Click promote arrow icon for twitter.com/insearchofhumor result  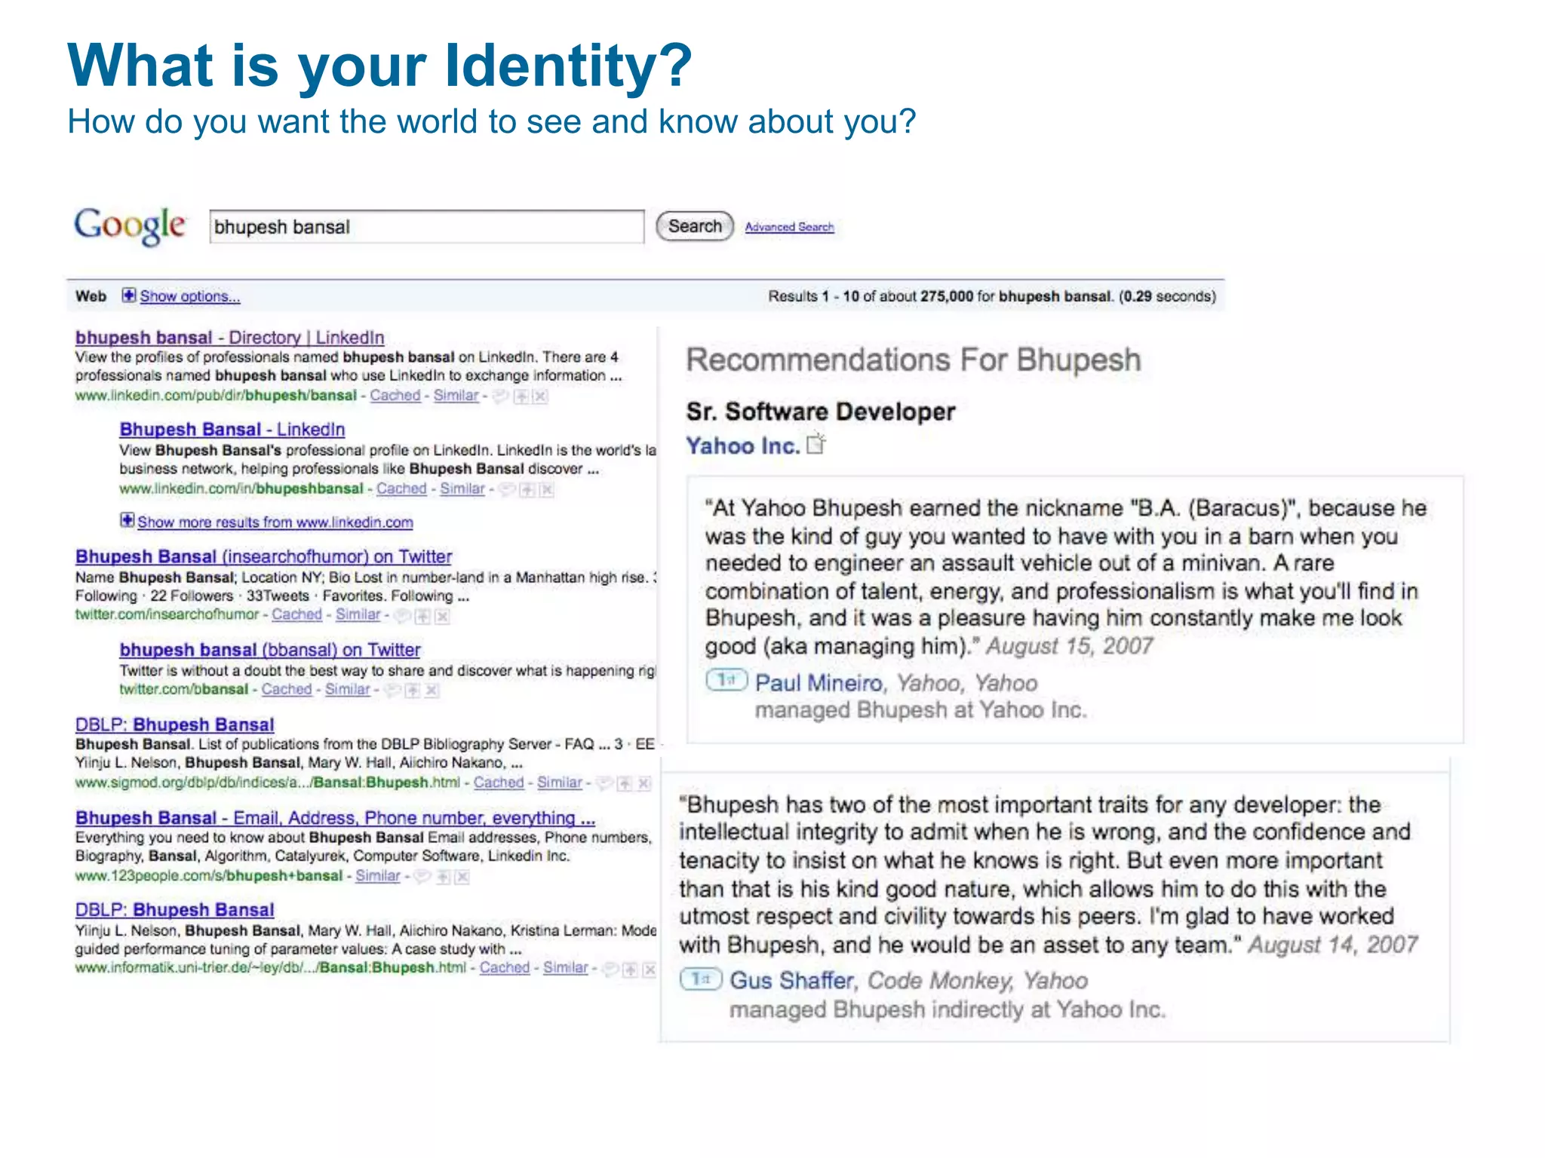click(x=423, y=617)
